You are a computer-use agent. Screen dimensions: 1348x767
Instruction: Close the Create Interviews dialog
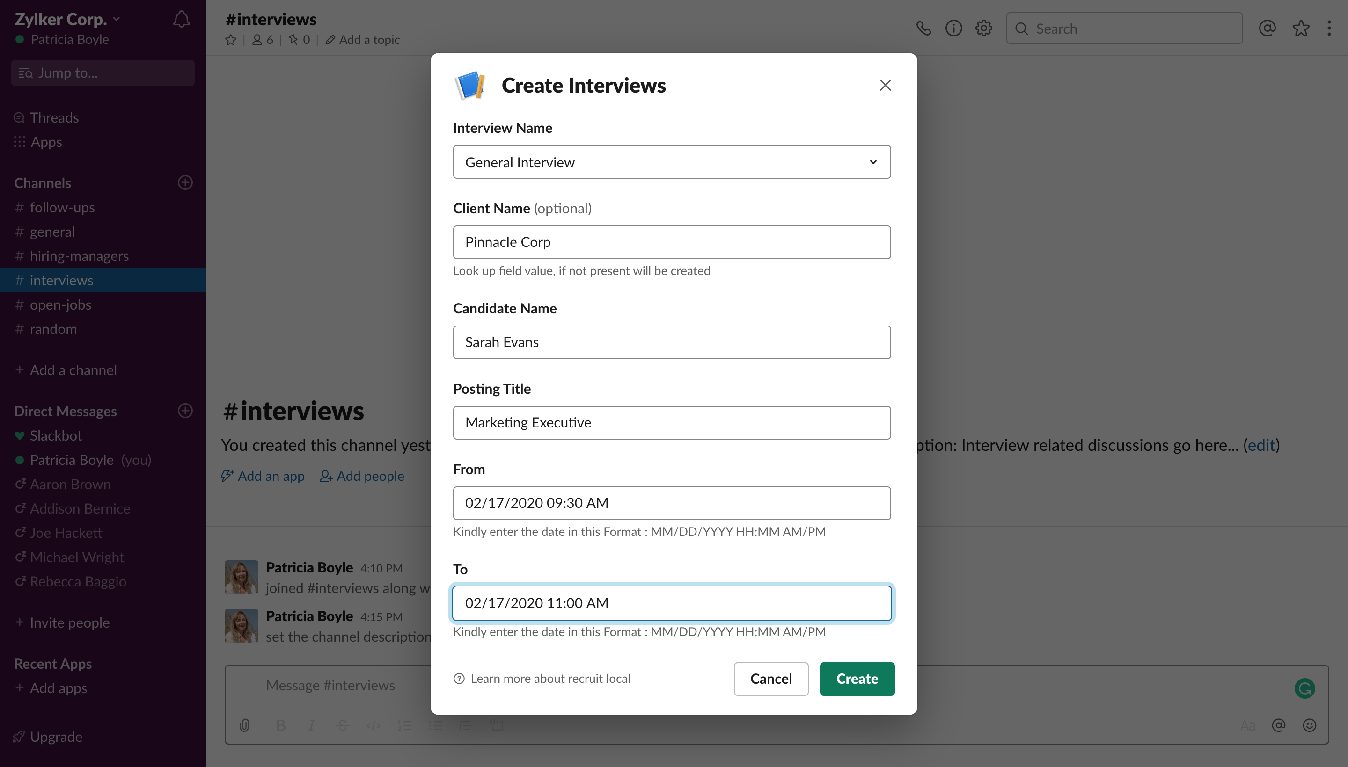tap(885, 85)
